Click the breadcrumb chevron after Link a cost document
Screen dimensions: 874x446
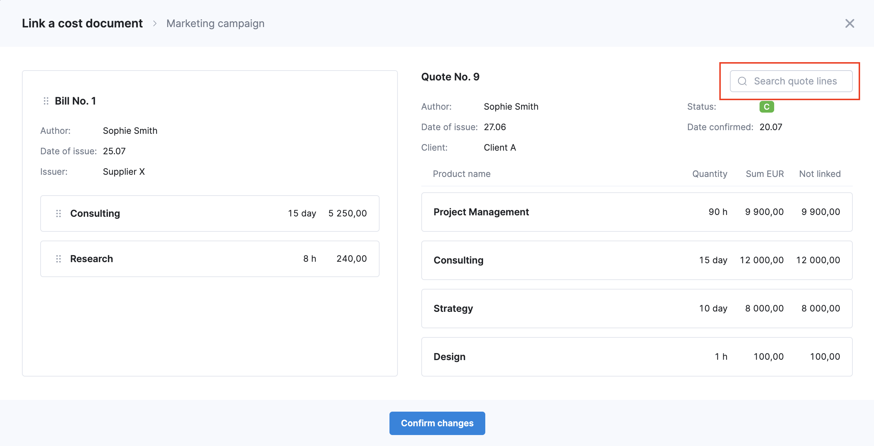155,23
